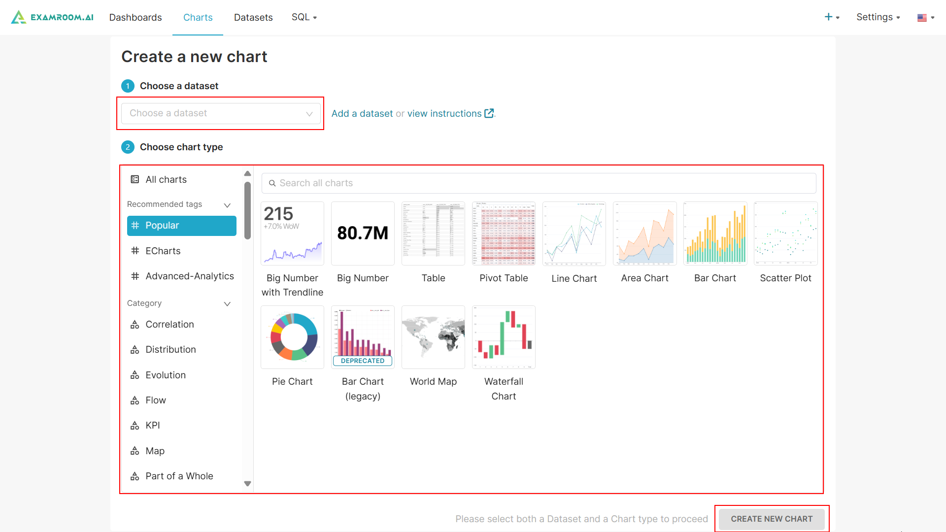Image resolution: width=946 pixels, height=532 pixels.
Task: Click the ExamRoom.AI logo
Action: pyautogui.click(x=52, y=17)
